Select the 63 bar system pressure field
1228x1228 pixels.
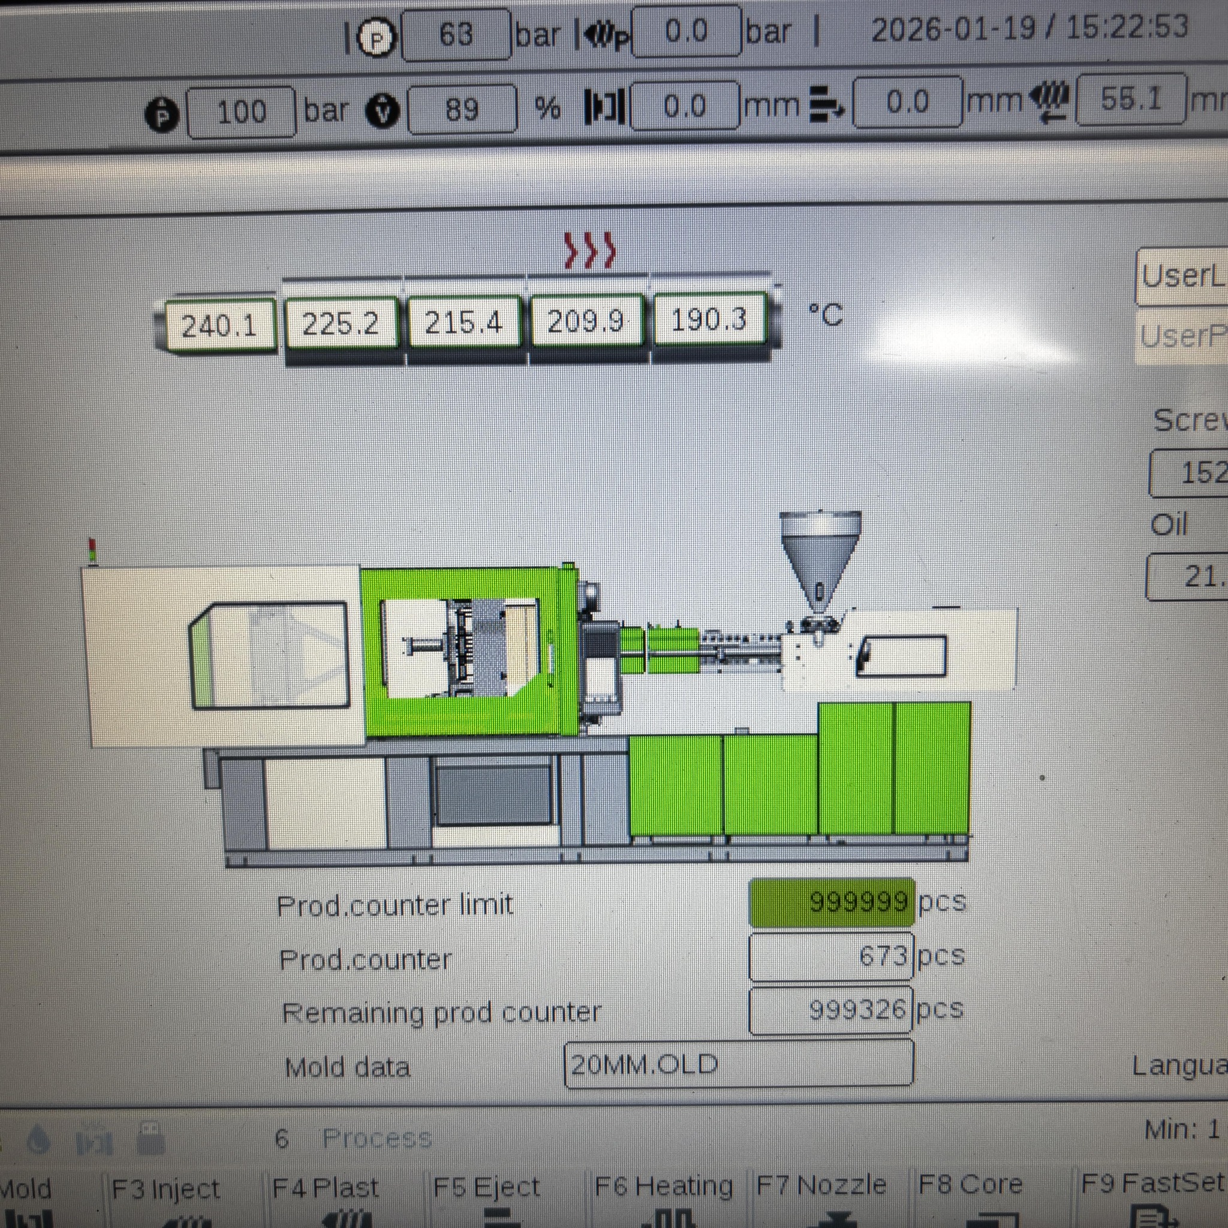[456, 35]
